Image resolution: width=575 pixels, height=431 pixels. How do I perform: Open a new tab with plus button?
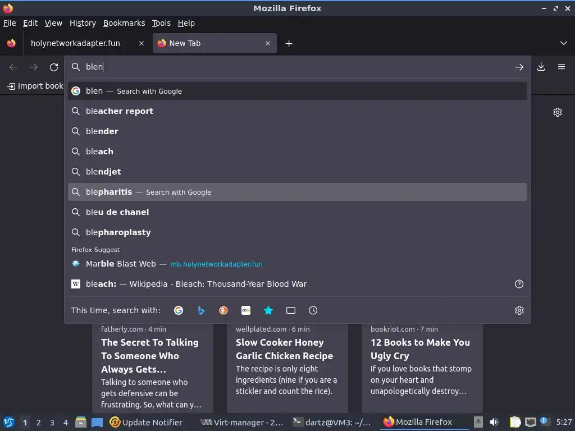click(289, 44)
